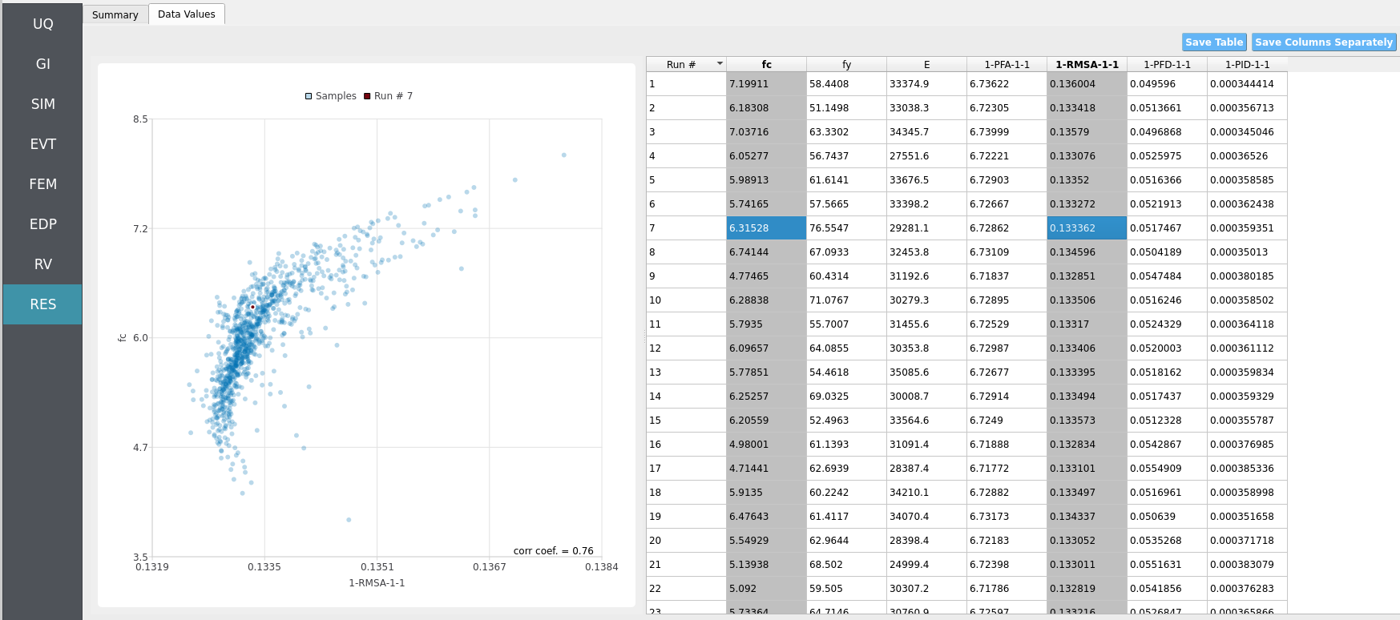The height and width of the screenshot is (620, 1400).
Task: Select the 1-PID-1-1 column header
Action: click(x=1247, y=64)
